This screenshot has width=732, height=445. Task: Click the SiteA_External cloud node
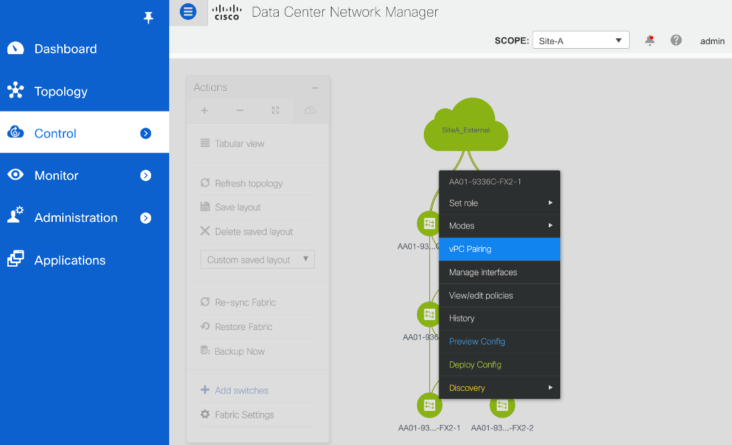click(x=466, y=125)
